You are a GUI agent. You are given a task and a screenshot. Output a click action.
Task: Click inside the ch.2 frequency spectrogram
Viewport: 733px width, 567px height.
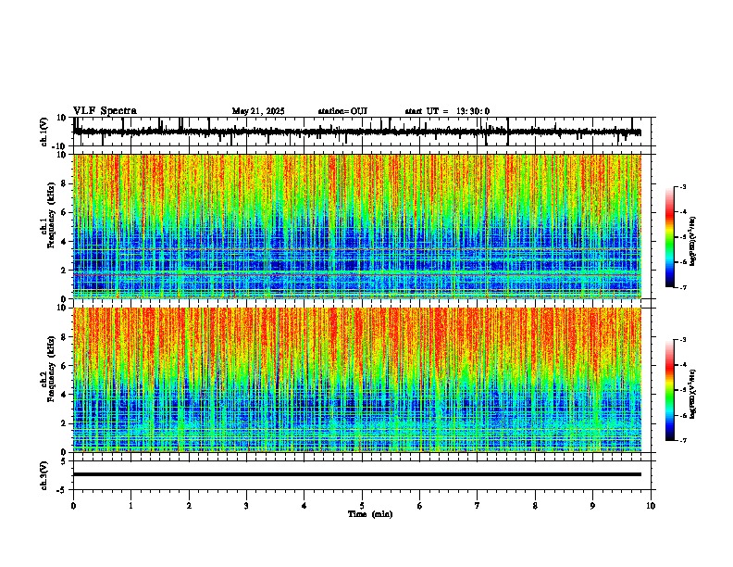(x=357, y=380)
